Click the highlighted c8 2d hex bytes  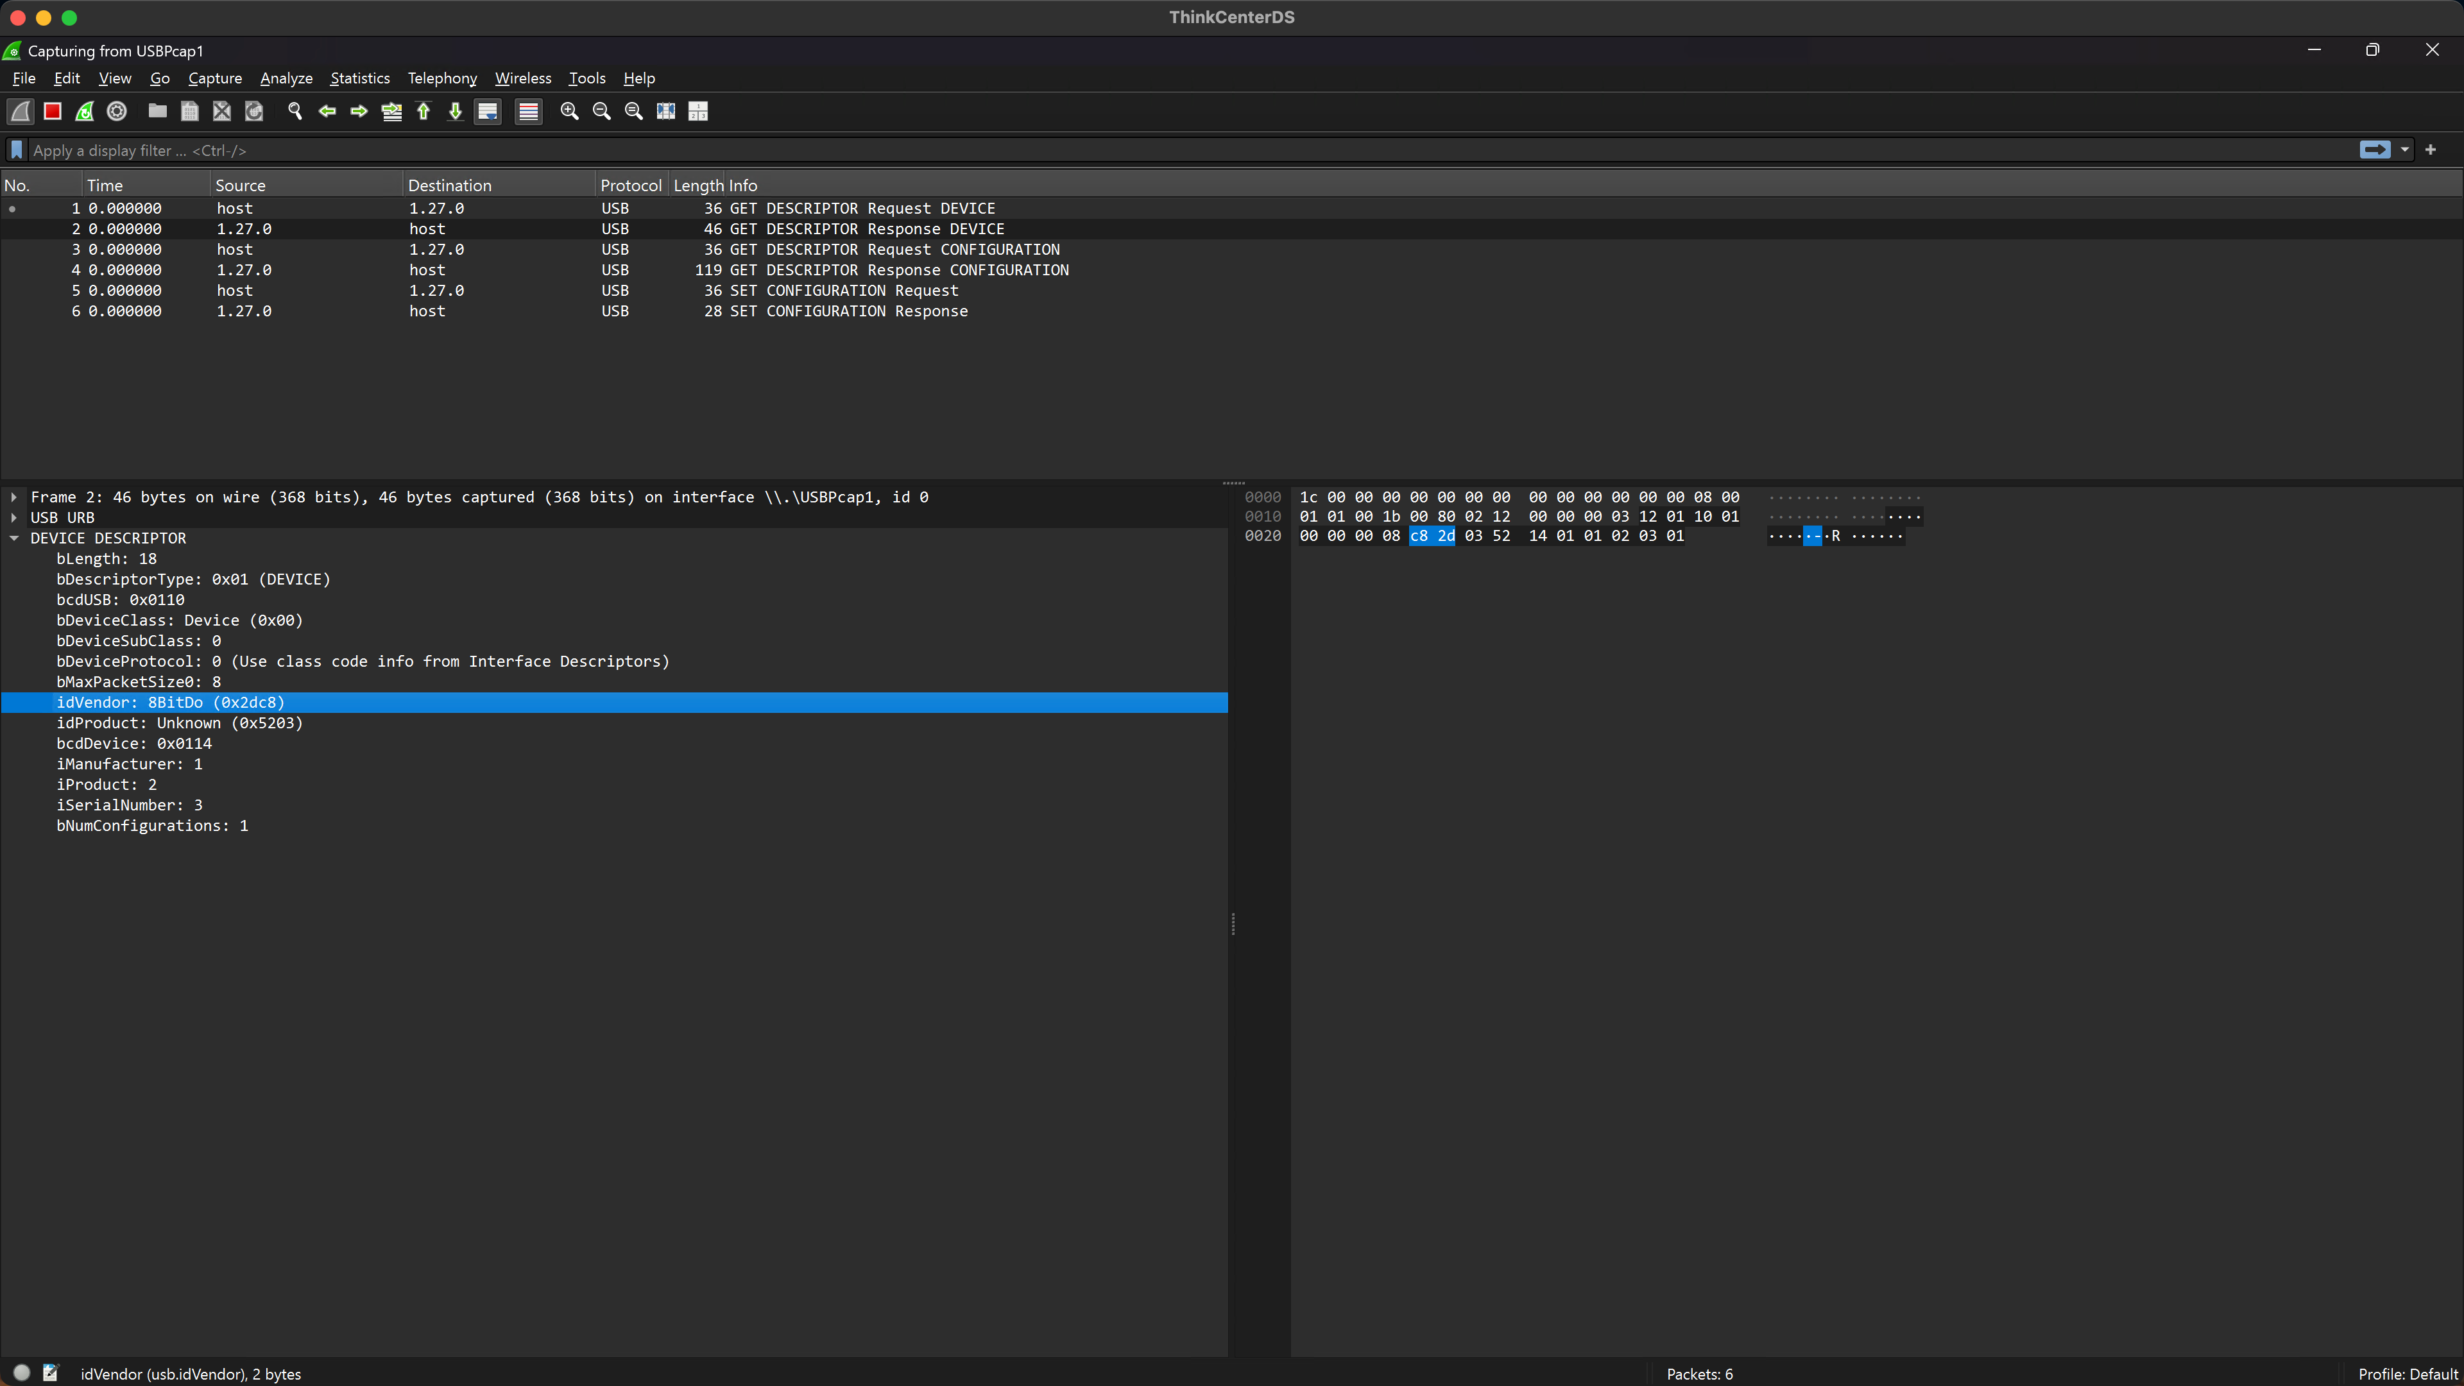[1432, 536]
